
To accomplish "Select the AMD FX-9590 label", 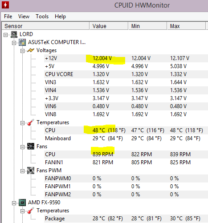I will (x=44, y=203).
